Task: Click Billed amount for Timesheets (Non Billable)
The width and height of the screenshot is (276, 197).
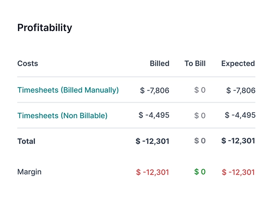Action: [x=154, y=115]
